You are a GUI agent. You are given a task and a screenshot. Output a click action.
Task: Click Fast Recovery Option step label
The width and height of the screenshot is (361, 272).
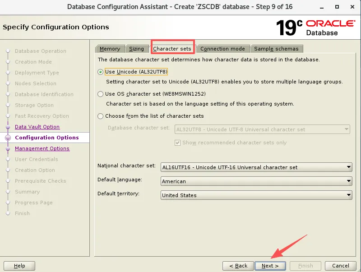tap(42, 116)
